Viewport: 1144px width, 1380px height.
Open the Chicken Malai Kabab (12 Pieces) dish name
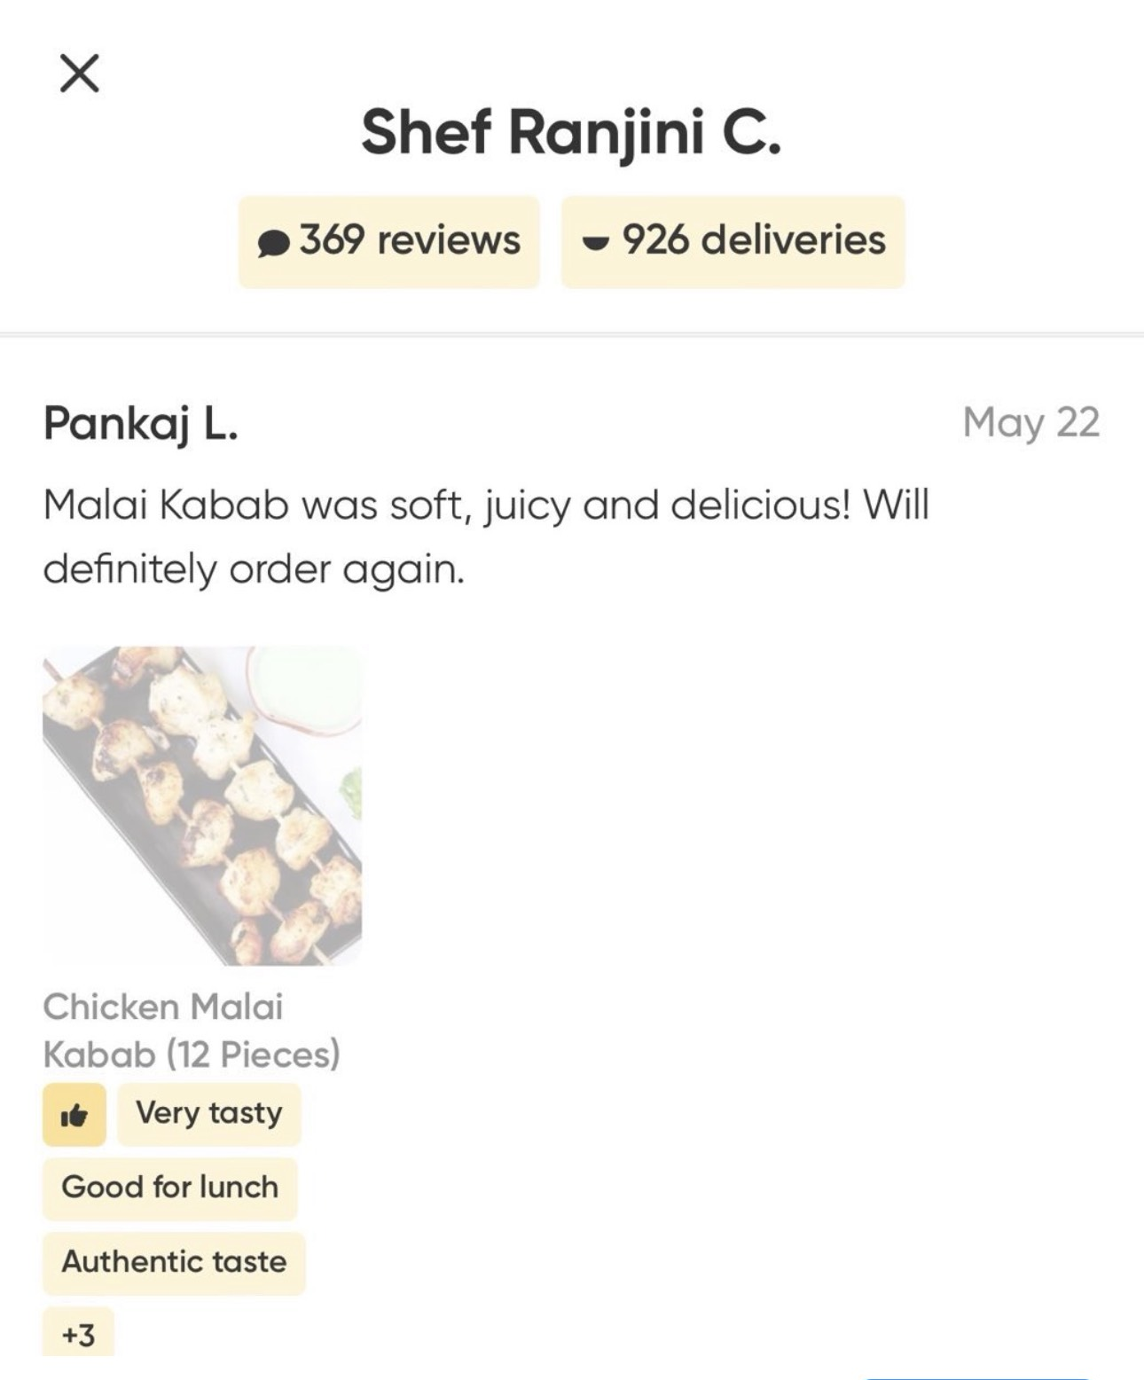coord(192,1031)
